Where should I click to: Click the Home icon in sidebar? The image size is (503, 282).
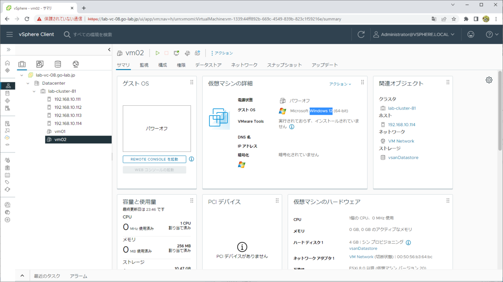(8, 63)
